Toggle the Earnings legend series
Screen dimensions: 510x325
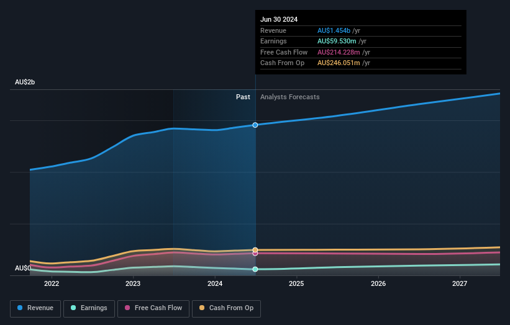89,308
